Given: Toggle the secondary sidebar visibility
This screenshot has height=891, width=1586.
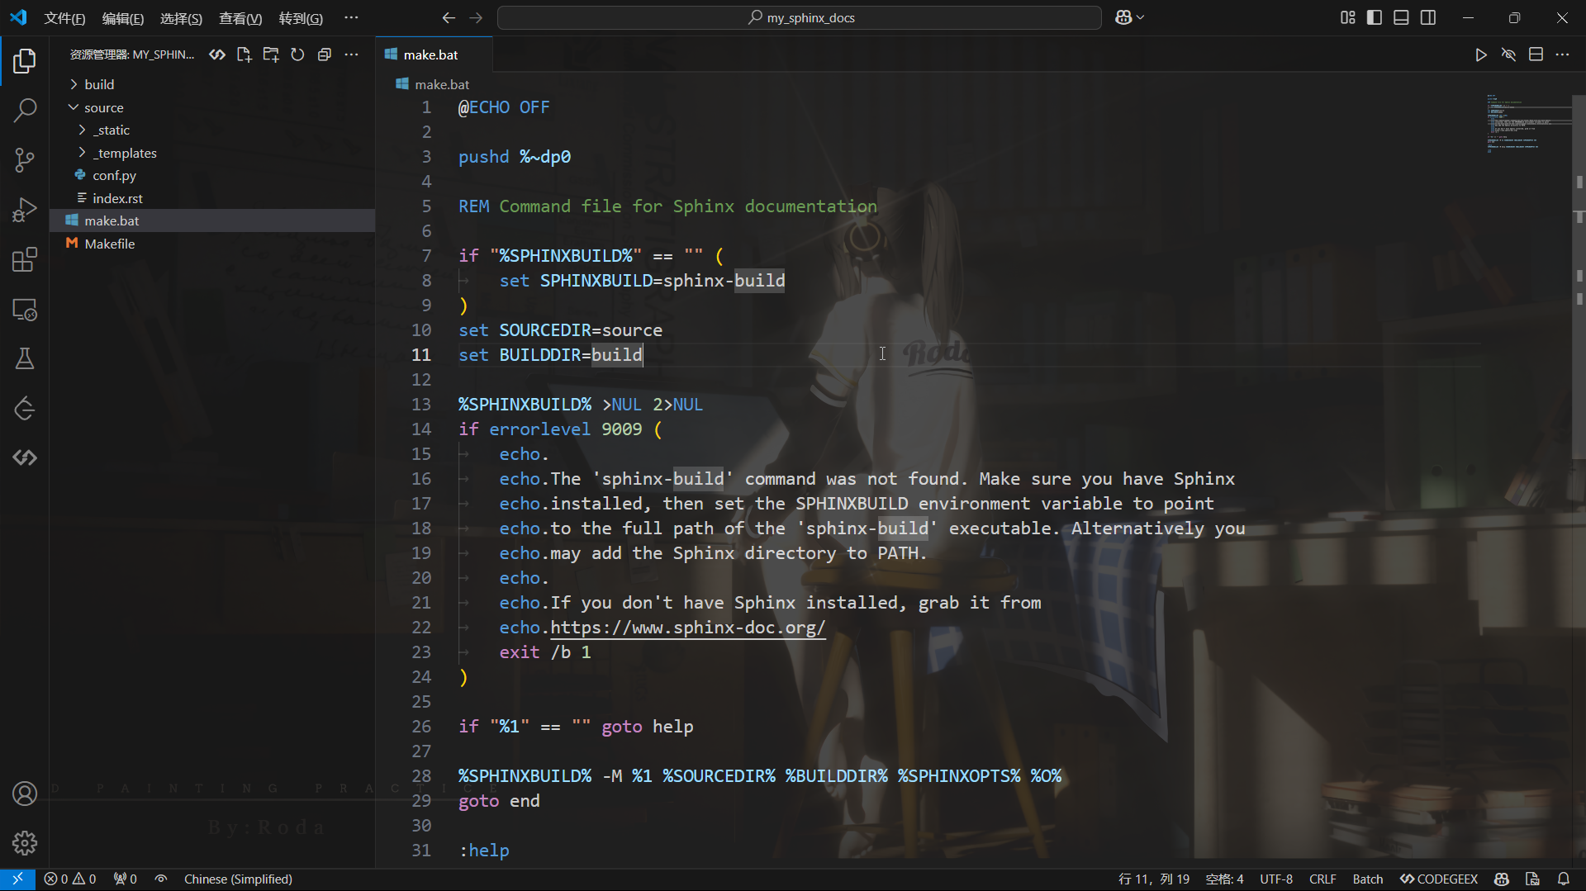Looking at the screenshot, I should point(1428,17).
